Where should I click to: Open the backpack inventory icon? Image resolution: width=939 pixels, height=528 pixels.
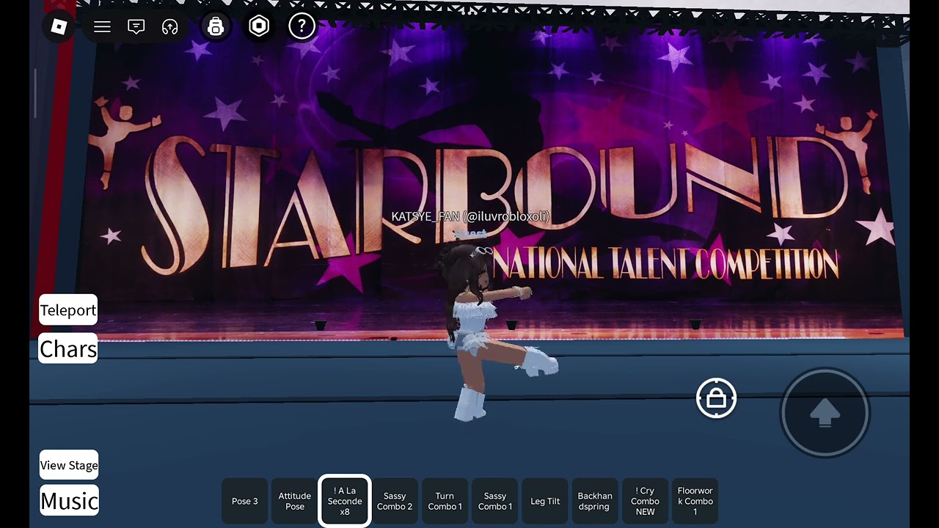pyautogui.click(x=216, y=26)
